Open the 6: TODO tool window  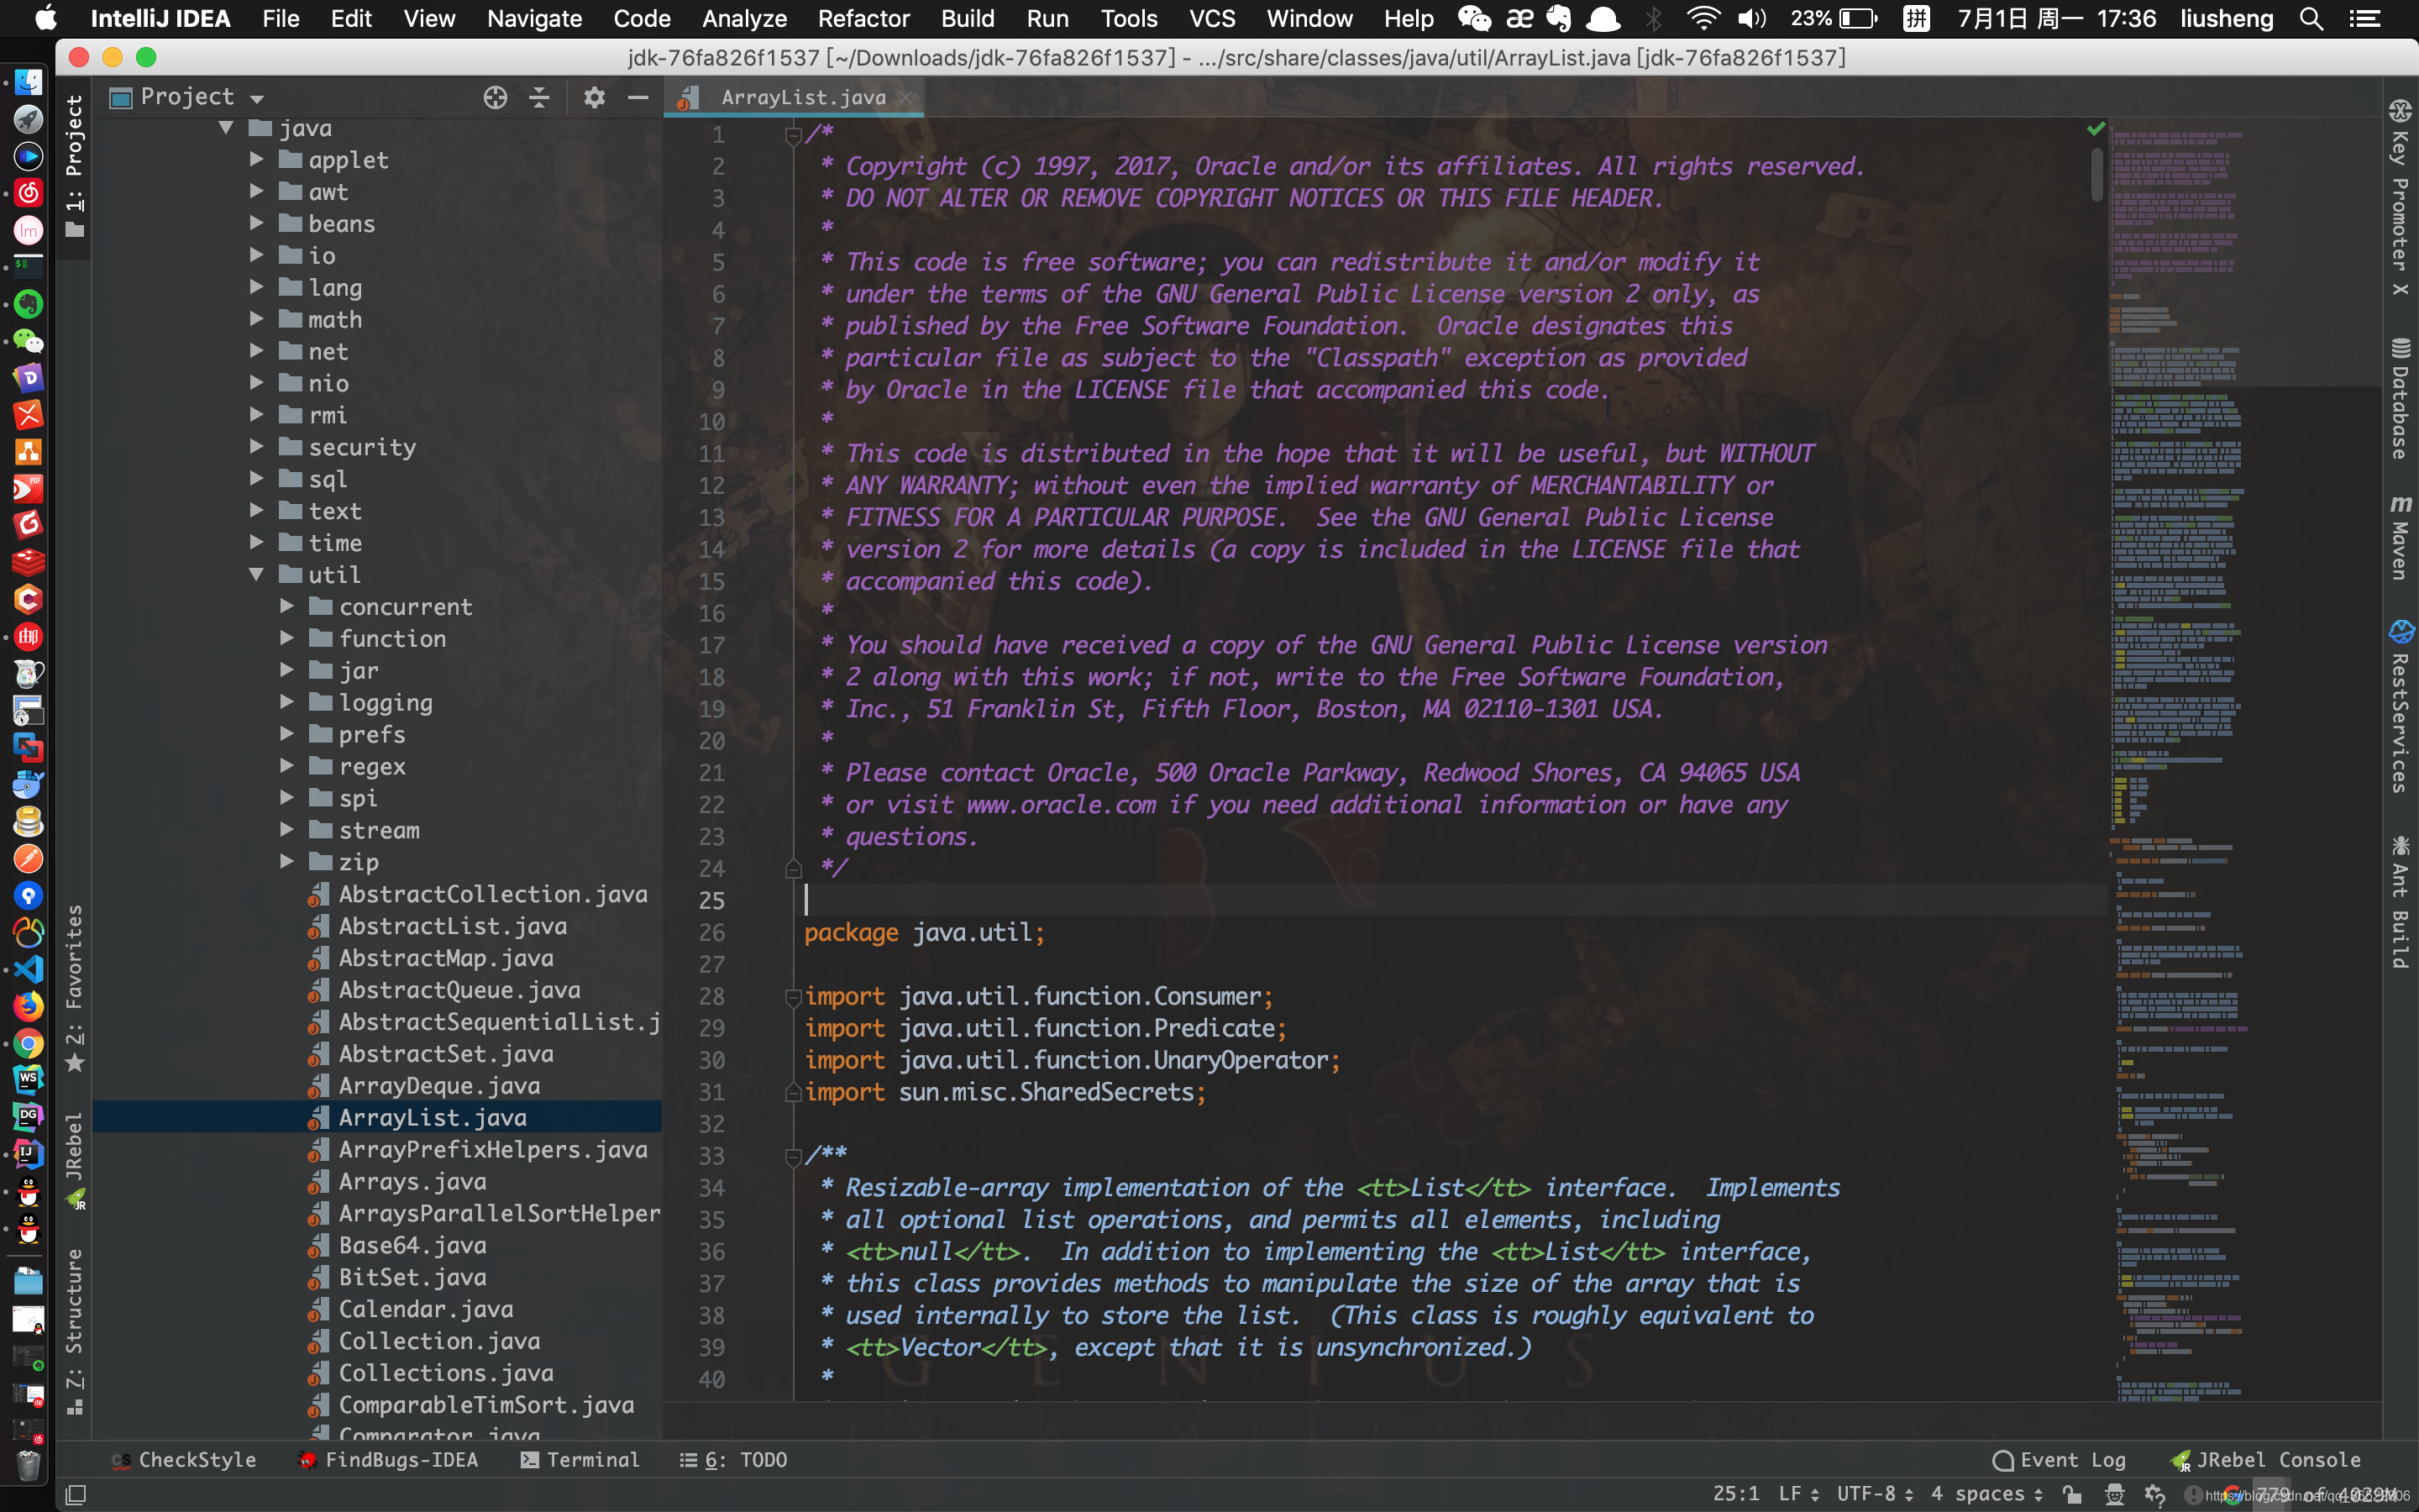pos(734,1460)
